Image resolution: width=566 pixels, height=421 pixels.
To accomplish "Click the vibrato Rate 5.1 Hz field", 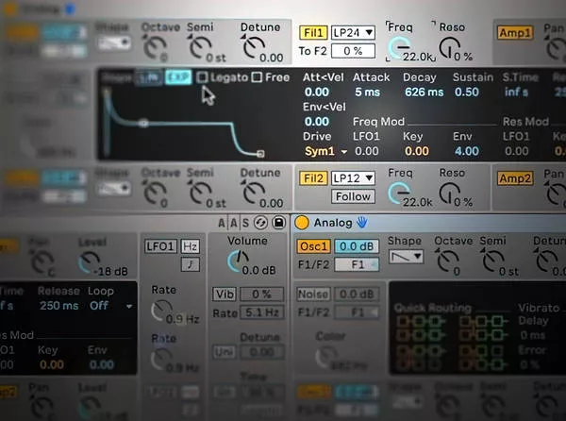I will pyautogui.click(x=262, y=312).
